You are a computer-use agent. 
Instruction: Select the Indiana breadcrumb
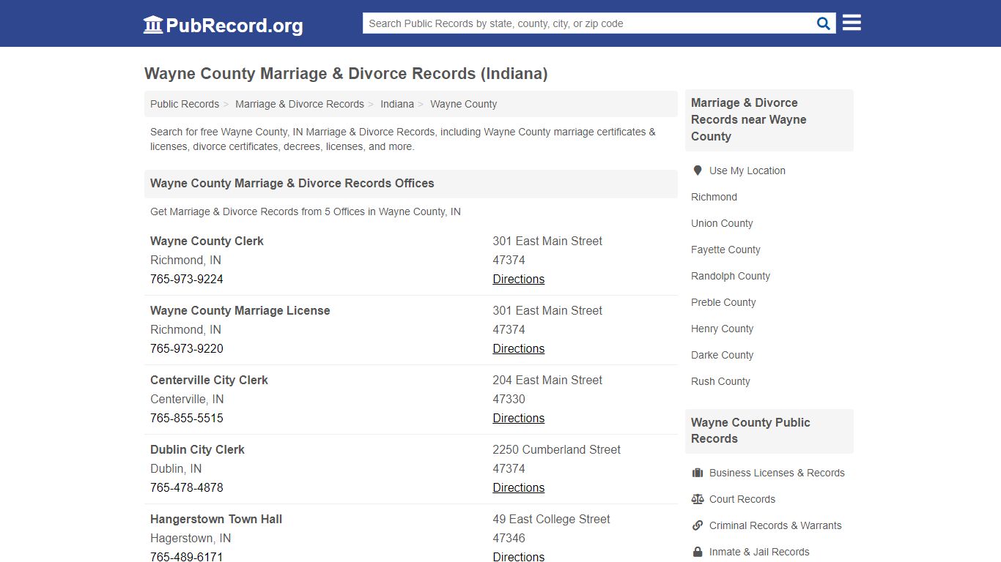pos(397,104)
